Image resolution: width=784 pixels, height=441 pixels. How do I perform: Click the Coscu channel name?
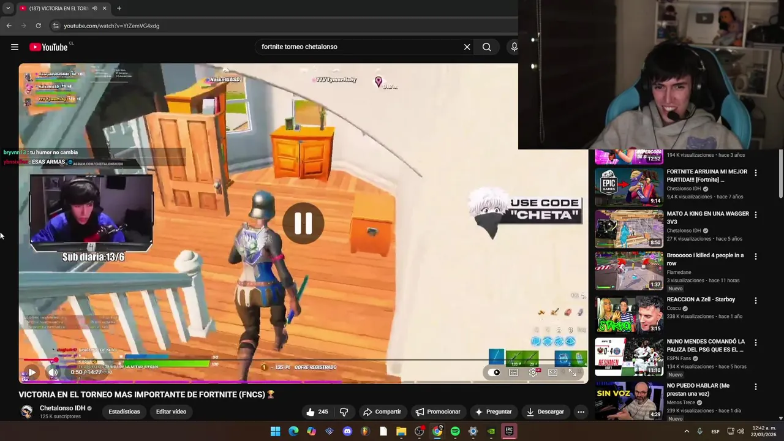pos(674,309)
